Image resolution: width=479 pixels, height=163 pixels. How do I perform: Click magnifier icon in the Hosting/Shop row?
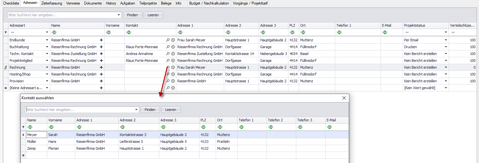(x=168, y=74)
